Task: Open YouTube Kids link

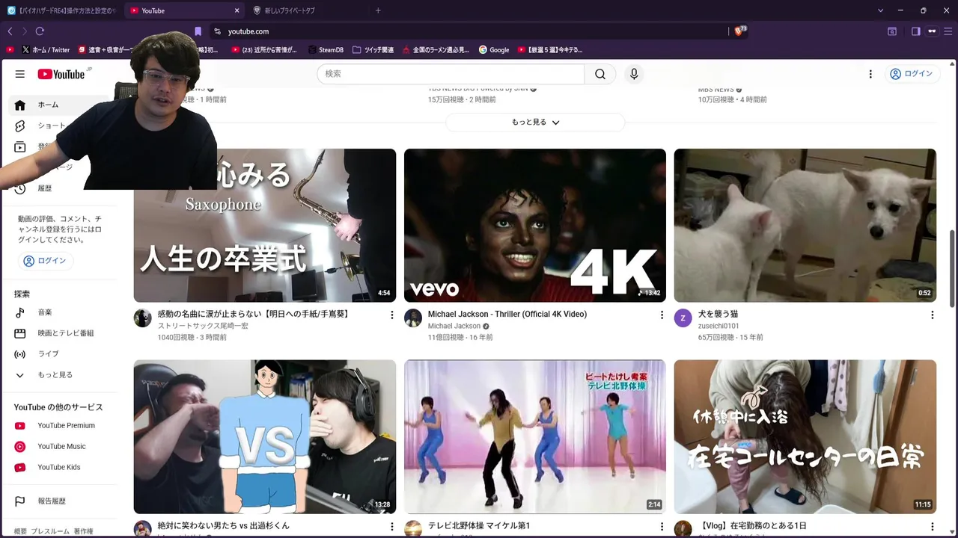Action: [x=60, y=468]
